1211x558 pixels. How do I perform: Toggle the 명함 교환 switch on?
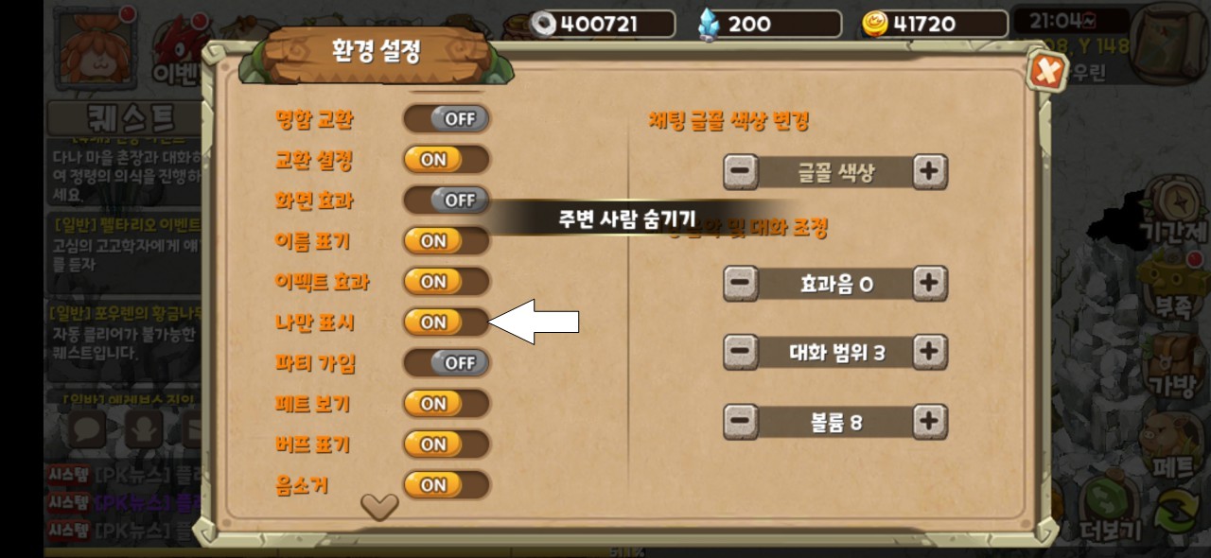(x=447, y=119)
